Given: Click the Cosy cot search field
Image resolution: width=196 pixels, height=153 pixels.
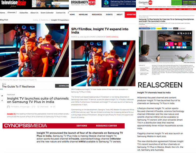Looking at the screenshot, I should pos(60,4).
